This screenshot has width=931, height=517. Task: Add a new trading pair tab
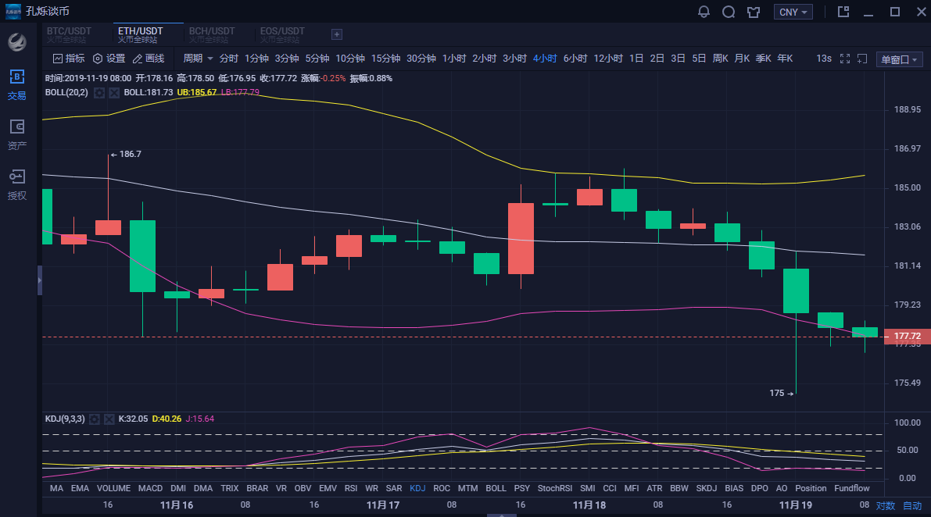point(337,34)
